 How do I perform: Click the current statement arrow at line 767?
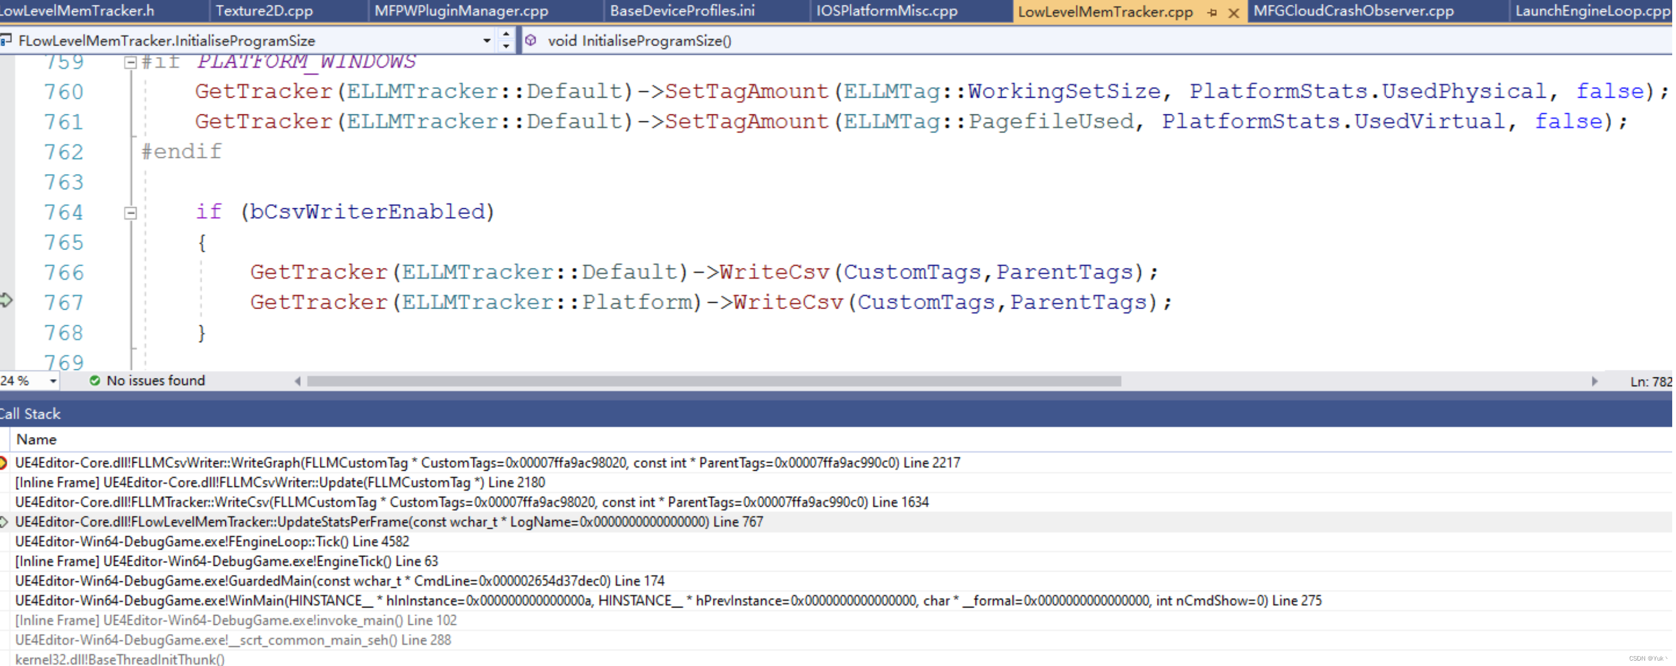click(x=6, y=300)
